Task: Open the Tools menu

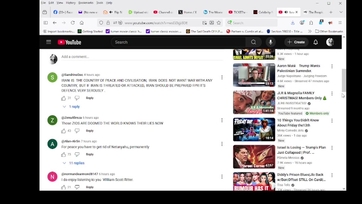Action: point(100,3)
